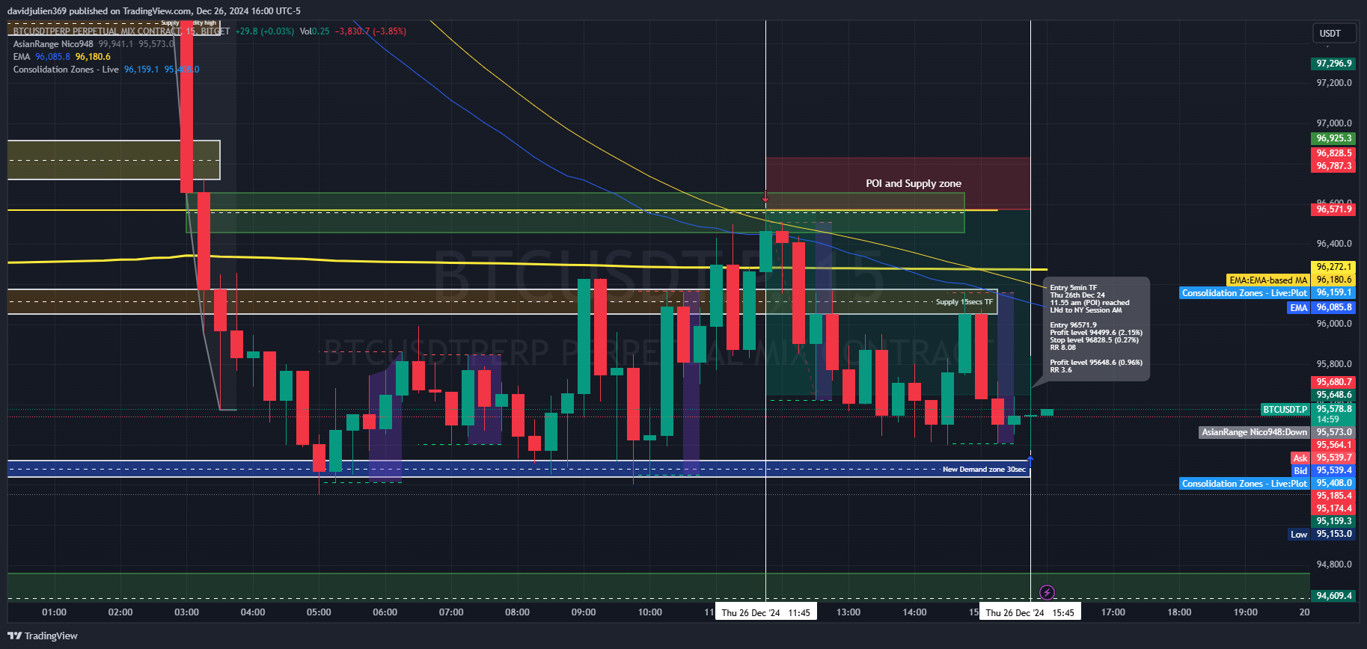Click the EMA:EMA-based MA axis label
This screenshot has height=649, width=1367.
(1268, 280)
